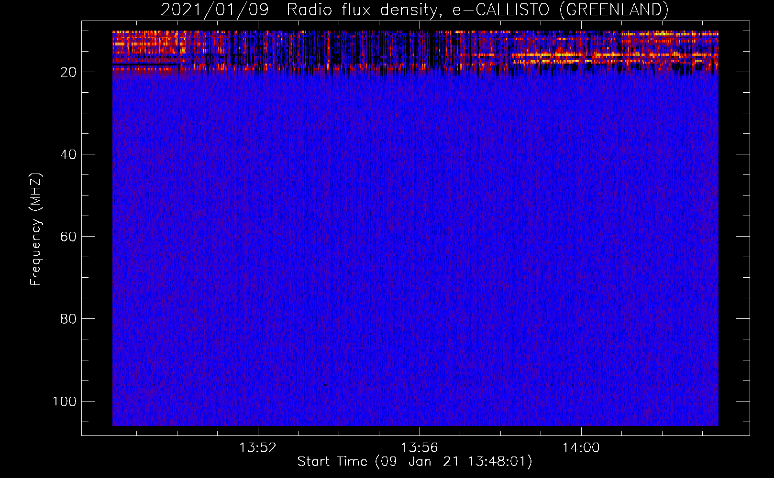Select the date '2021/01/09' in the title

pos(215,10)
